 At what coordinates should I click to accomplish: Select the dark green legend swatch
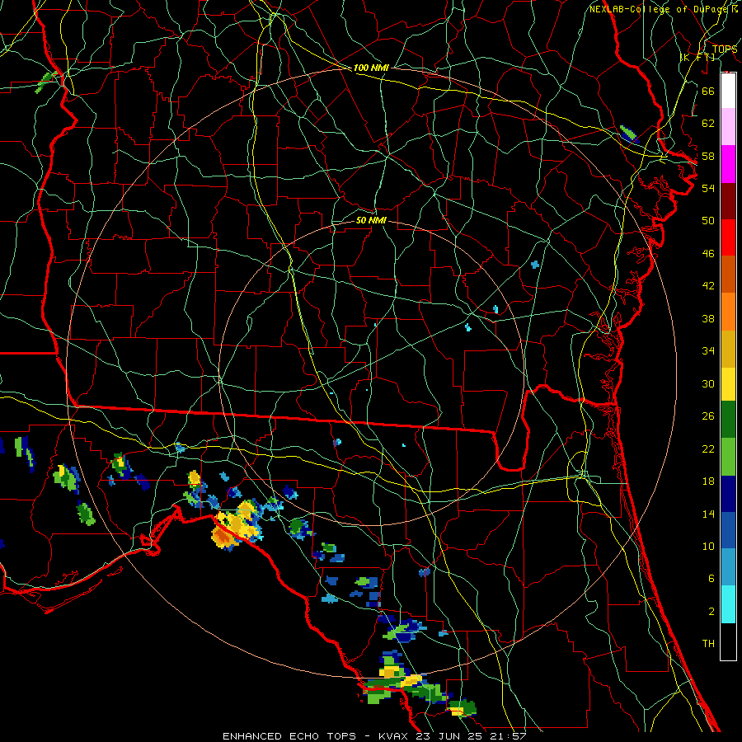(x=728, y=420)
